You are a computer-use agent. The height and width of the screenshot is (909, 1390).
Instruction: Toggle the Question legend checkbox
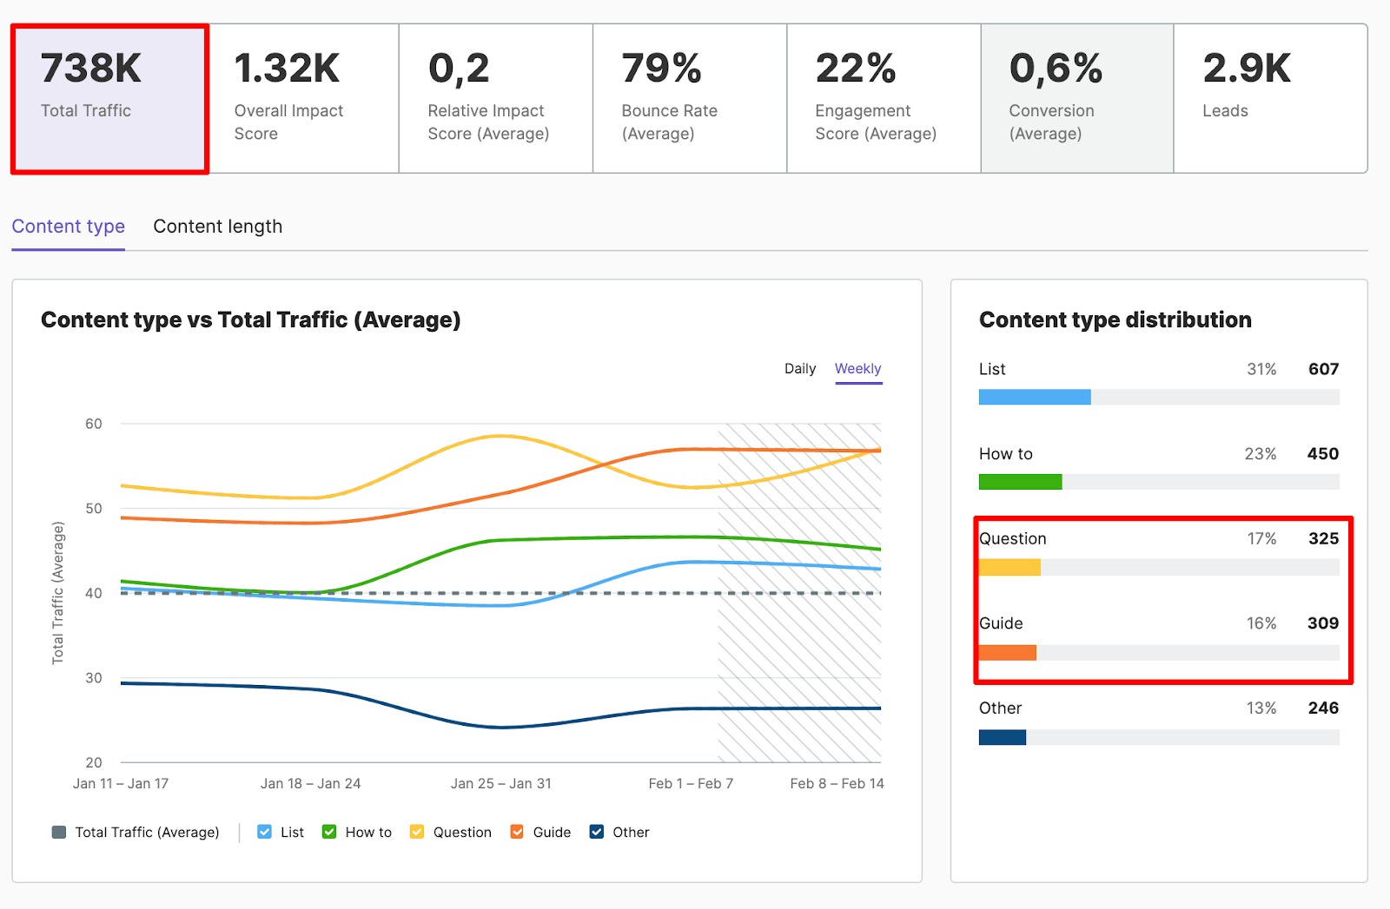(416, 831)
